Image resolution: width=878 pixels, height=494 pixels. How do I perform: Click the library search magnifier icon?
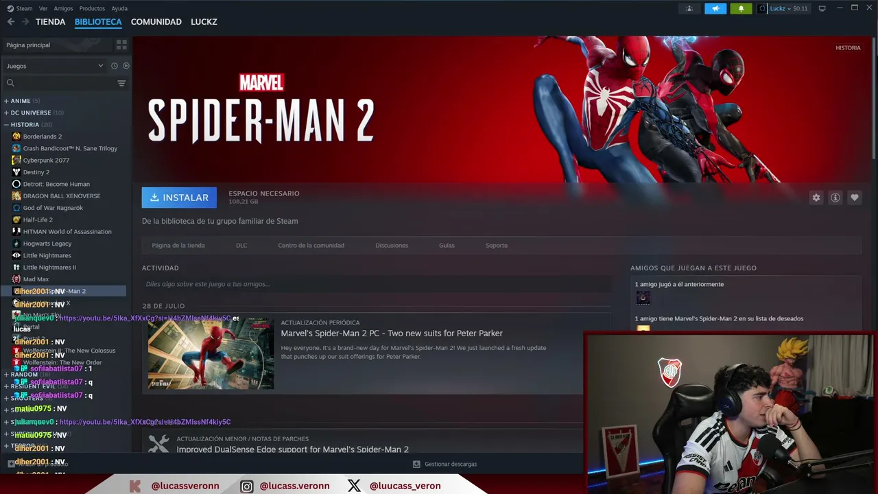10,83
